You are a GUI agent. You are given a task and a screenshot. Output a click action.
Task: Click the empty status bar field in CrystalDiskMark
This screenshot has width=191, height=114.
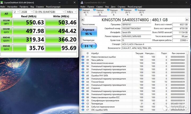(39, 54)
